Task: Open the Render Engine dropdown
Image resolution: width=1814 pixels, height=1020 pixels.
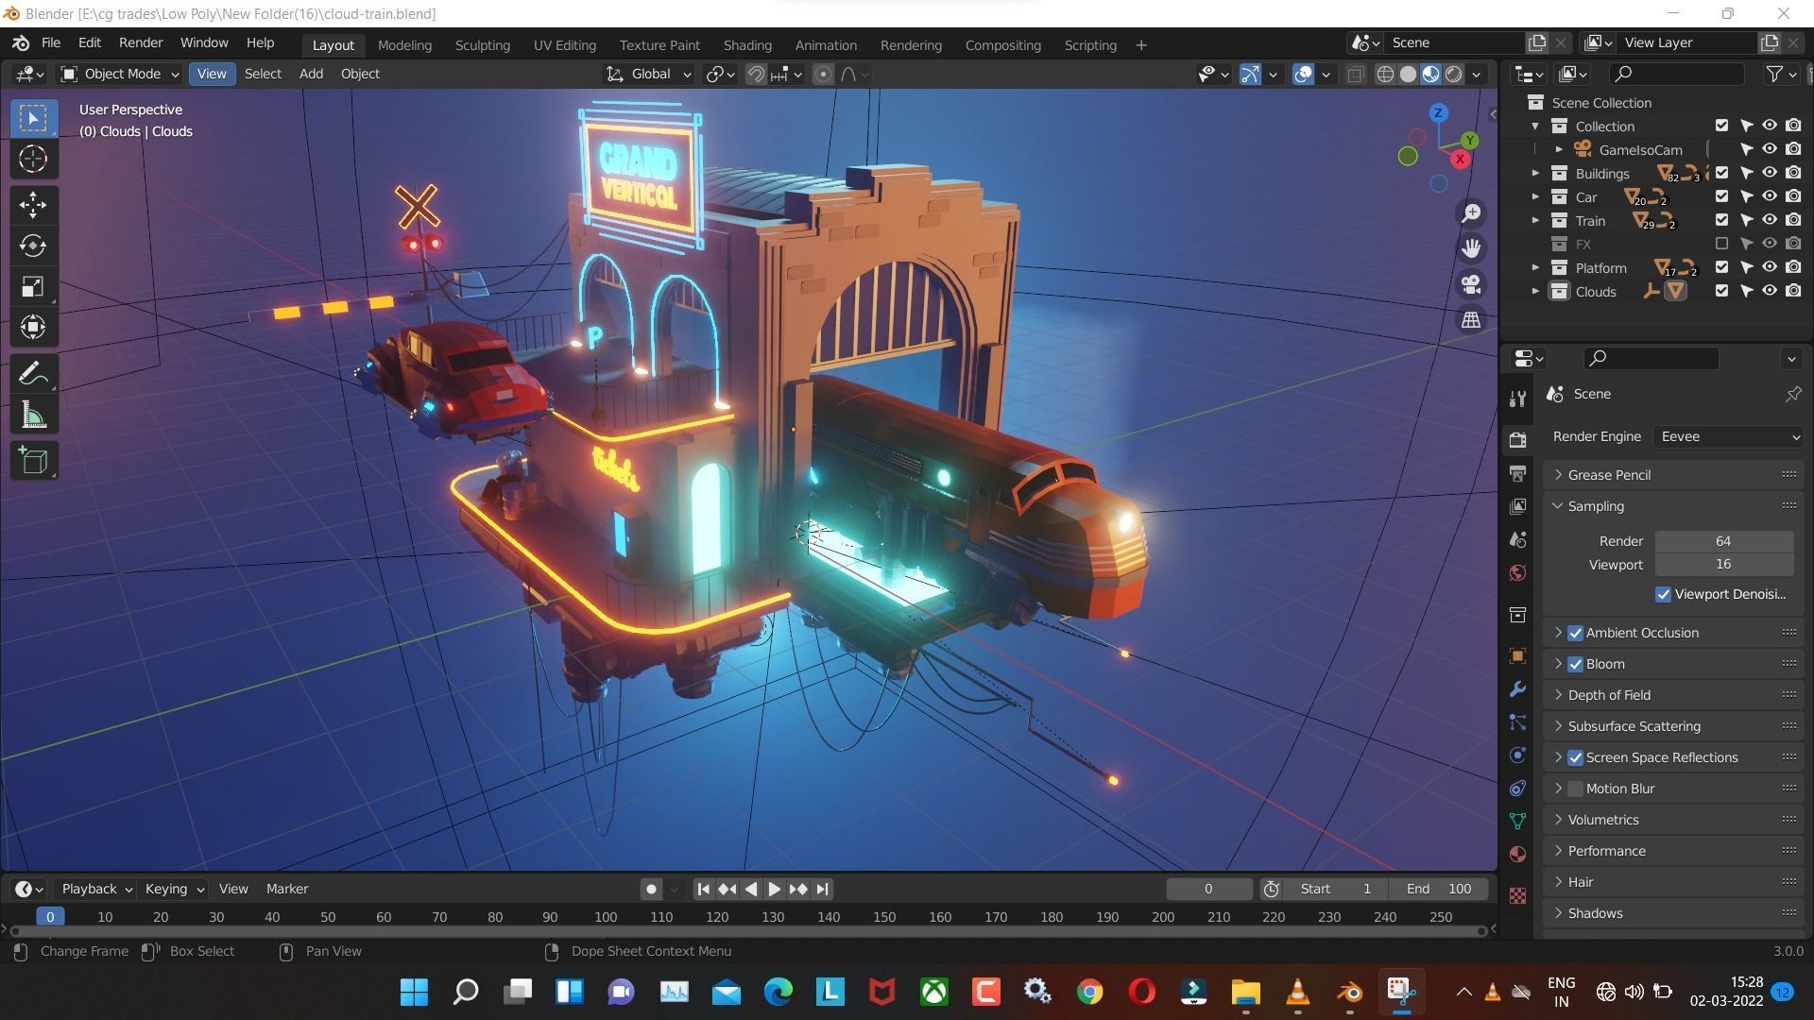Action: coord(1729,436)
